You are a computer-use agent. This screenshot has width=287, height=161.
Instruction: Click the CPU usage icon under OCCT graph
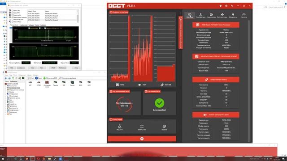point(117,85)
